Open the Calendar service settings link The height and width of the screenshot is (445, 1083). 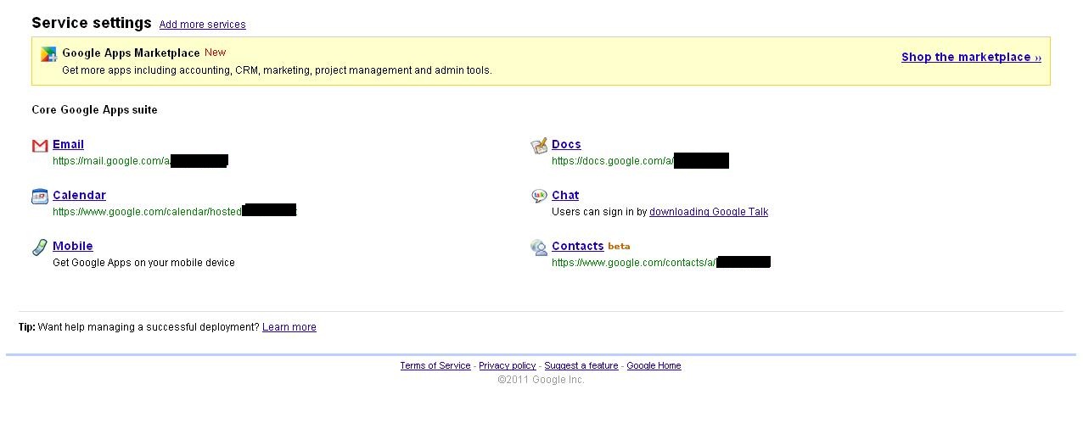(x=79, y=195)
